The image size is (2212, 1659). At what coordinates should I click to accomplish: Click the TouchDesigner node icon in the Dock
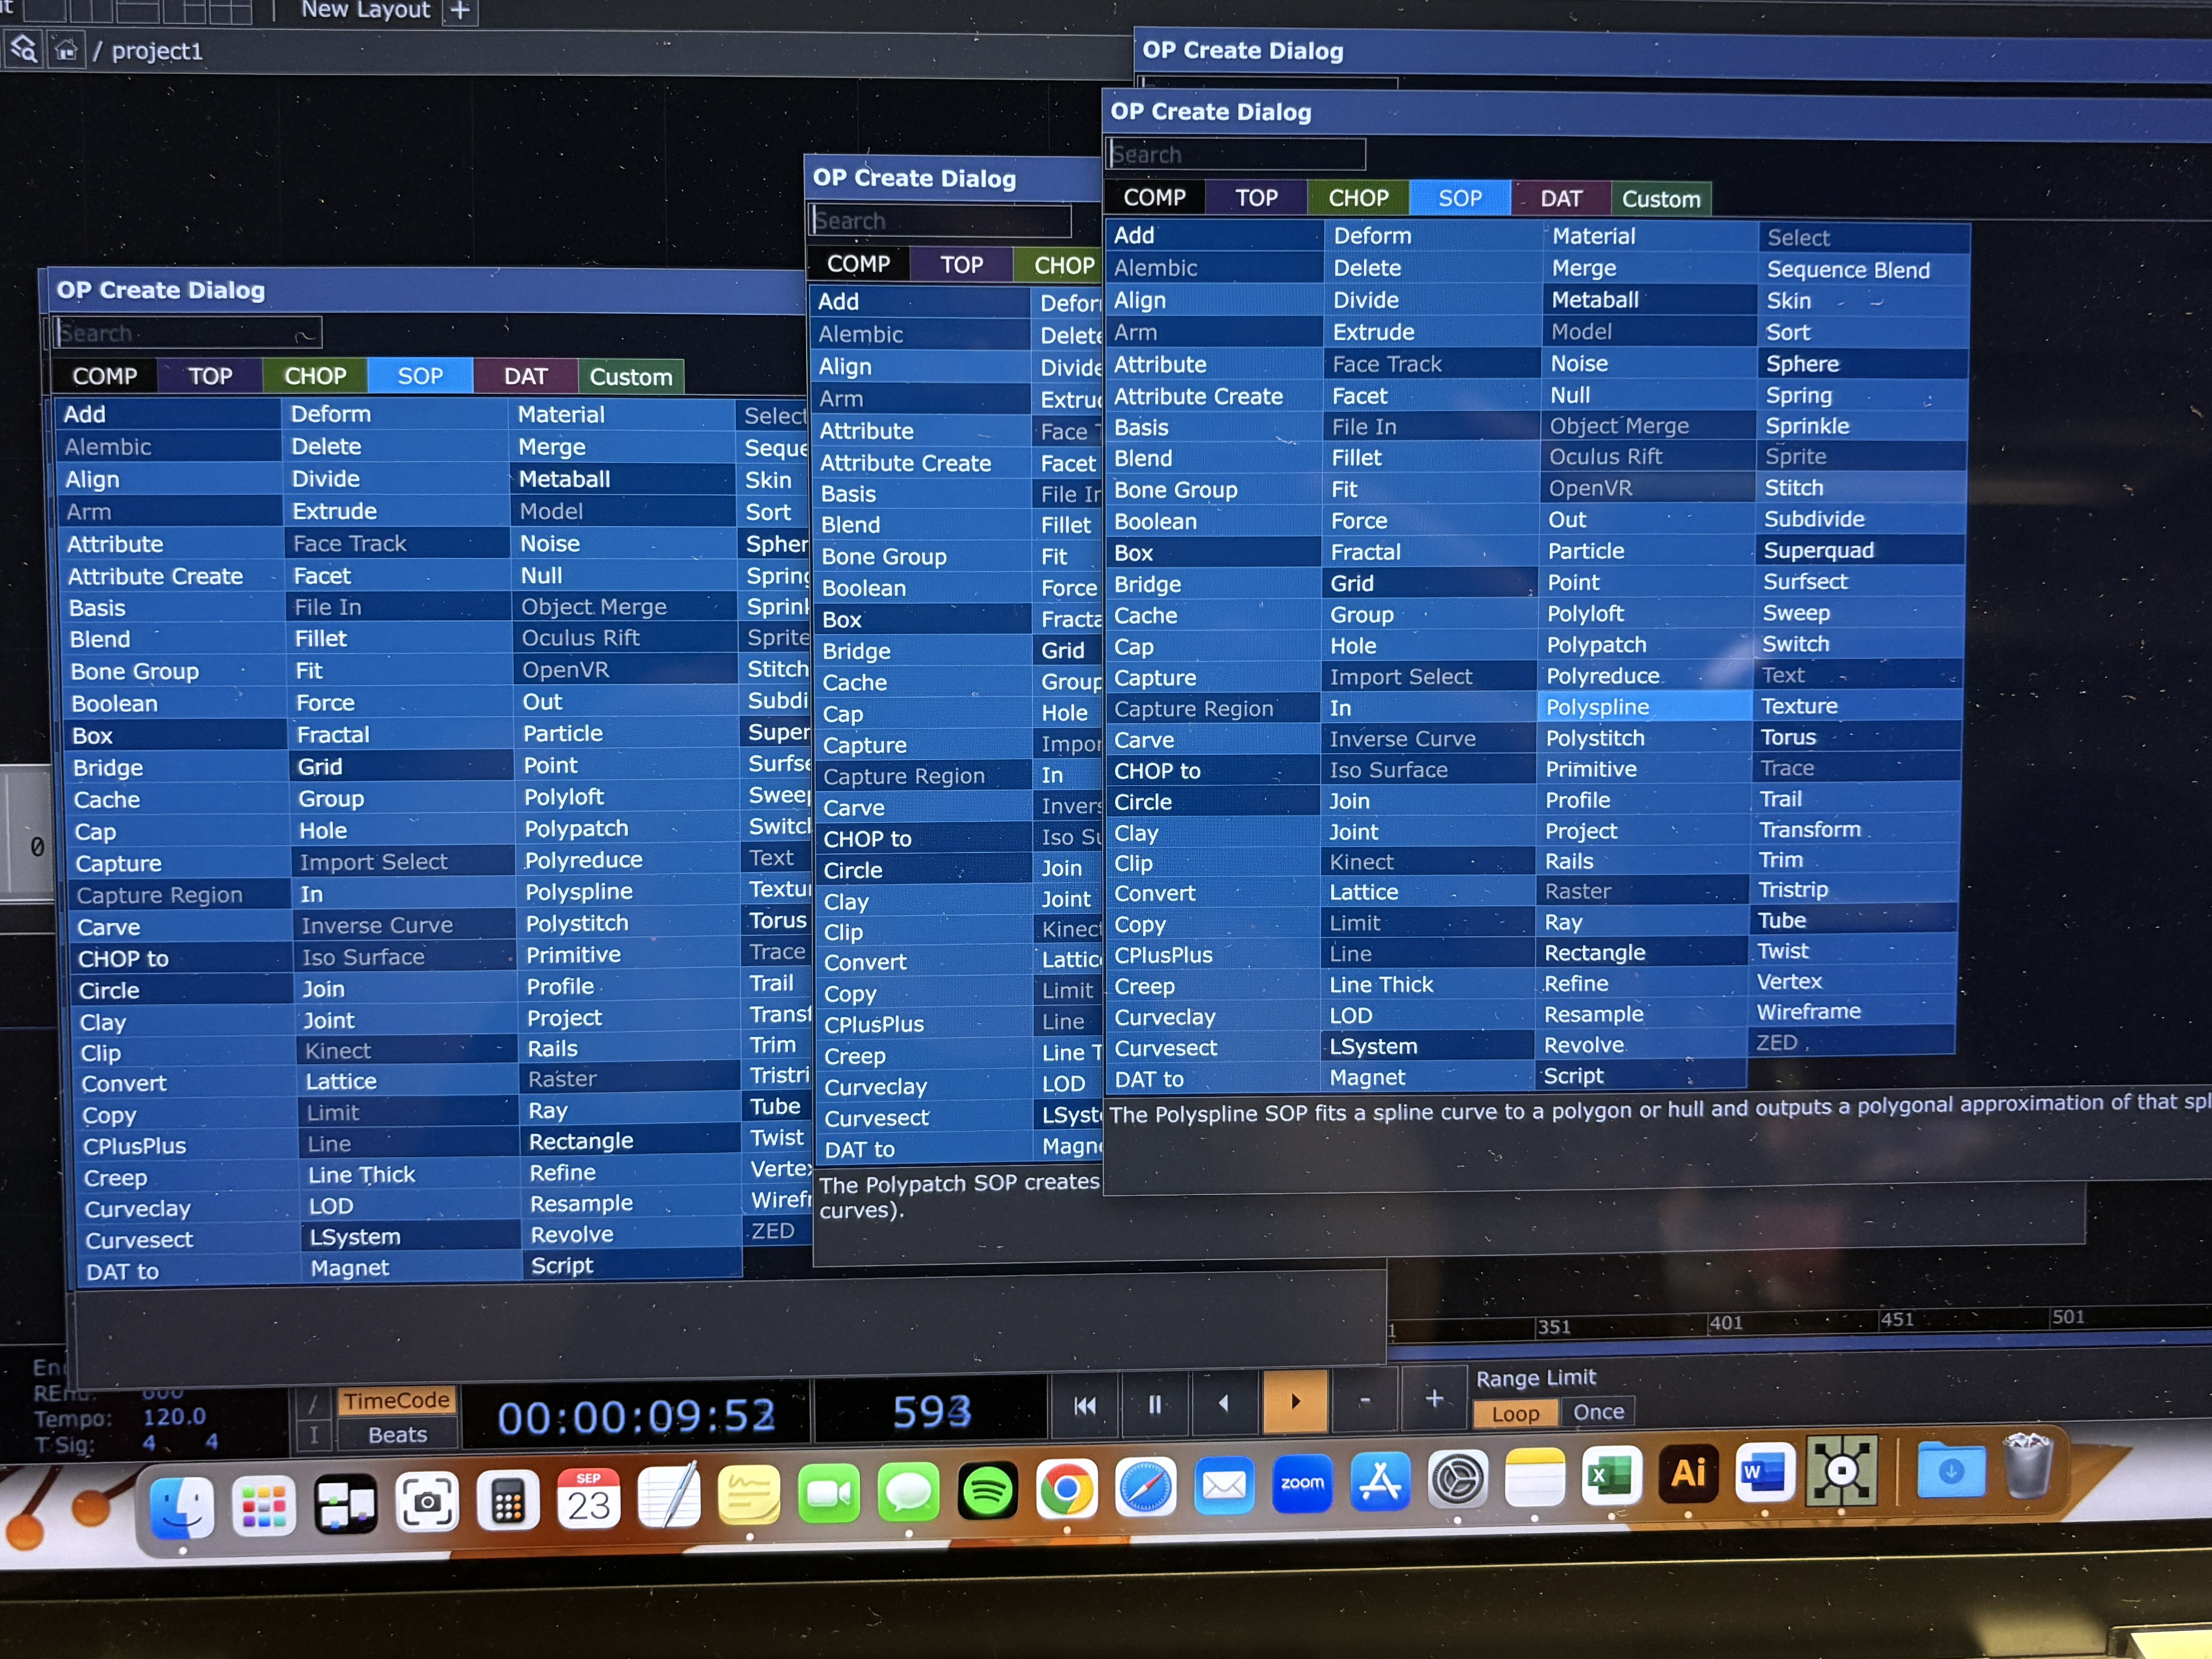1843,1473
